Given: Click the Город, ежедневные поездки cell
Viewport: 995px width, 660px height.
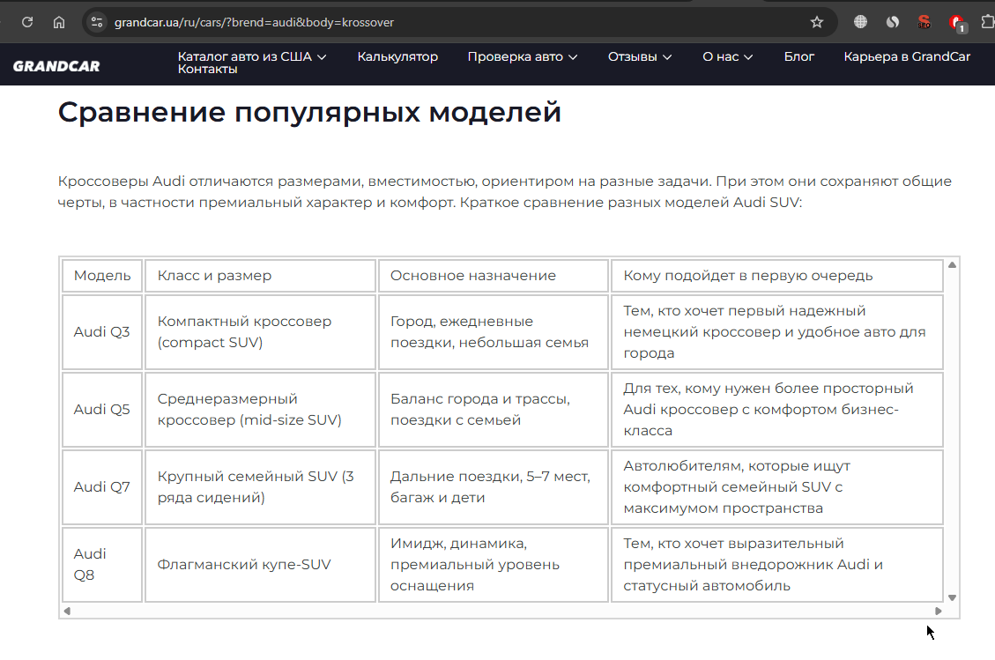Looking at the screenshot, I should (493, 332).
